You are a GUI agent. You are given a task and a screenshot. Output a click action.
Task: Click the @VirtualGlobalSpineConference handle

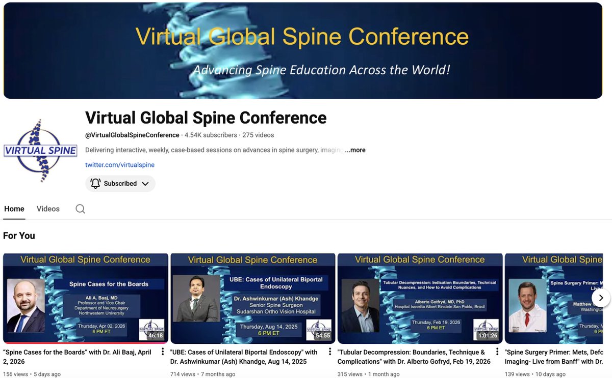tap(132, 135)
